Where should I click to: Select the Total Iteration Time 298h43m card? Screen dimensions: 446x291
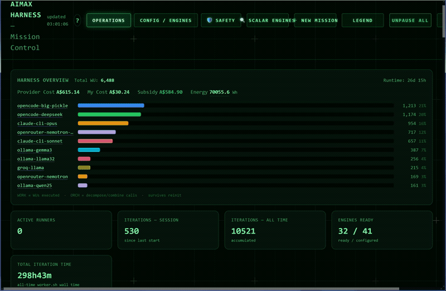coord(61,271)
